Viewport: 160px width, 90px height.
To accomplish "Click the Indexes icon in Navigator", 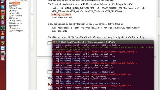I will click(x=10, y=26).
